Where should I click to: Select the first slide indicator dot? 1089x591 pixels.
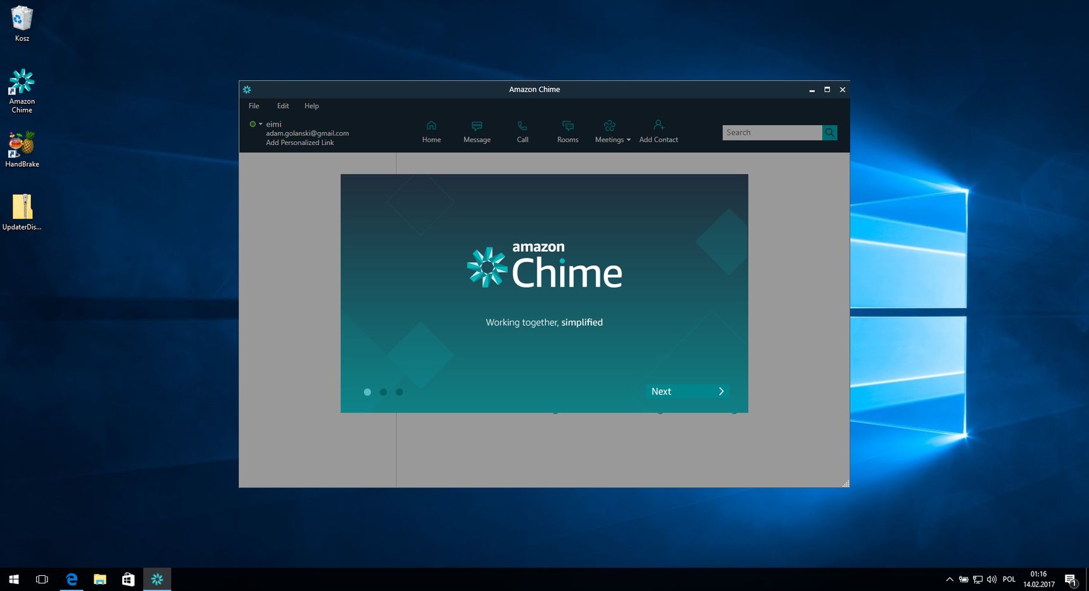(x=367, y=392)
